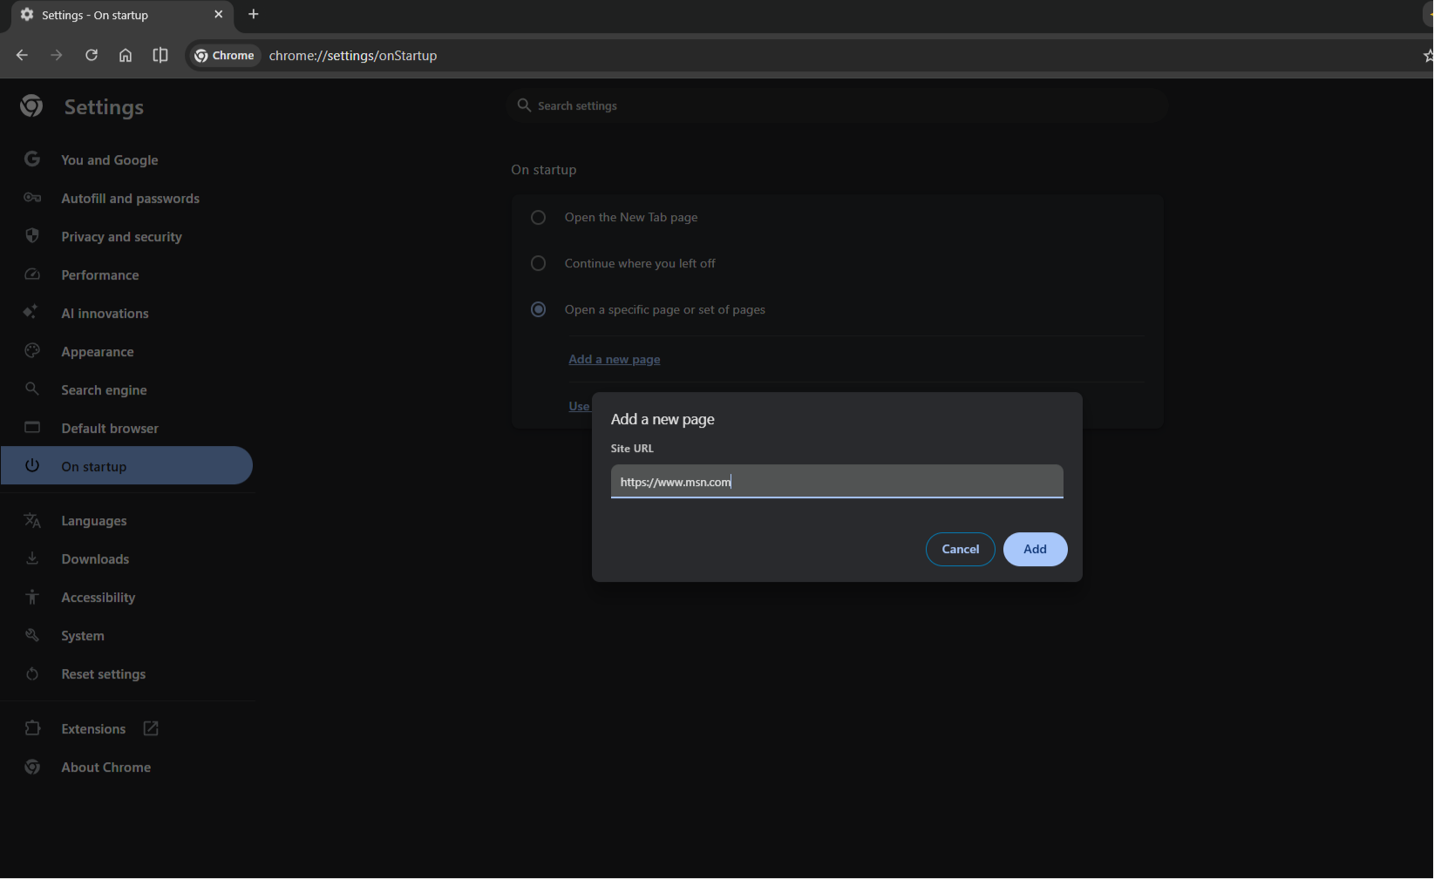Click the Use current pages link
This screenshot has width=1434, height=879.
(x=579, y=406)
